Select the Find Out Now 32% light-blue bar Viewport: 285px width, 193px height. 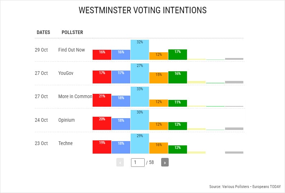pos(140,50)
